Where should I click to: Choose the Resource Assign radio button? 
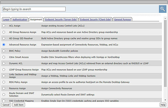4,88
